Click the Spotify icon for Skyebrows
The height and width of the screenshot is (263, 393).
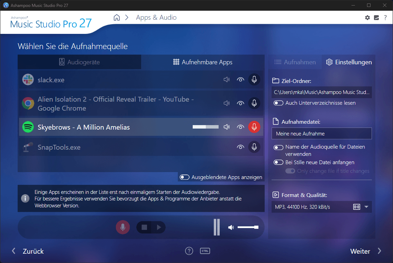click(x=28, y=127)
